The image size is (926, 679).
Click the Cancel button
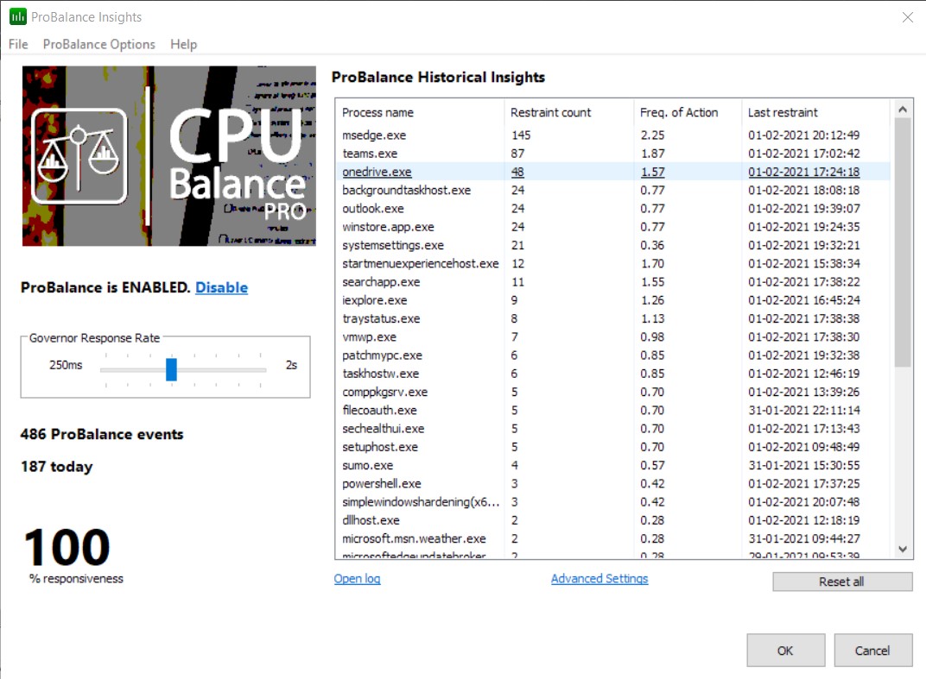point(872,651)
